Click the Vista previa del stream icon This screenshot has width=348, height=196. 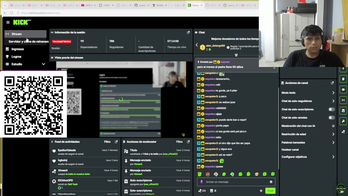[x=52, y=58]
